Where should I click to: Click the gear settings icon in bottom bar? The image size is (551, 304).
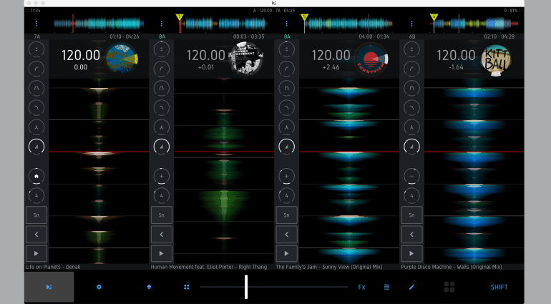tap(99, 287)
